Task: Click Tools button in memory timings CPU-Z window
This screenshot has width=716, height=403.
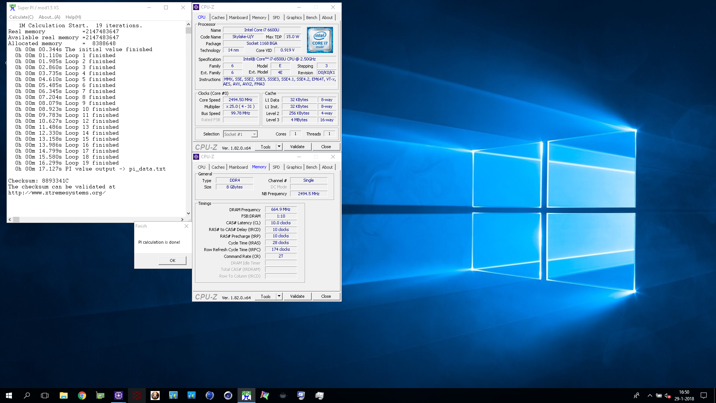Action: pos(266,296)
